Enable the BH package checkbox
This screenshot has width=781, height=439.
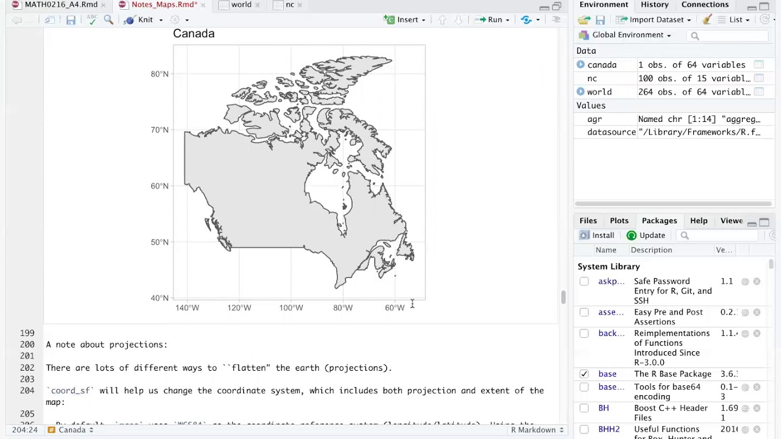[x=584, y=409]
